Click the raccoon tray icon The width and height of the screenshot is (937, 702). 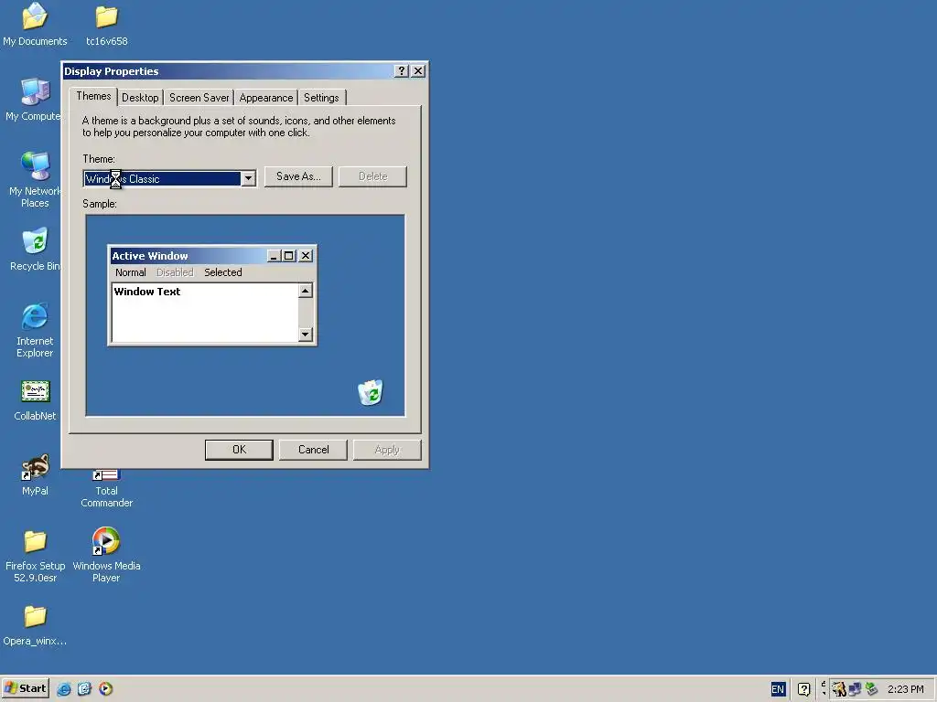[839, 689]
